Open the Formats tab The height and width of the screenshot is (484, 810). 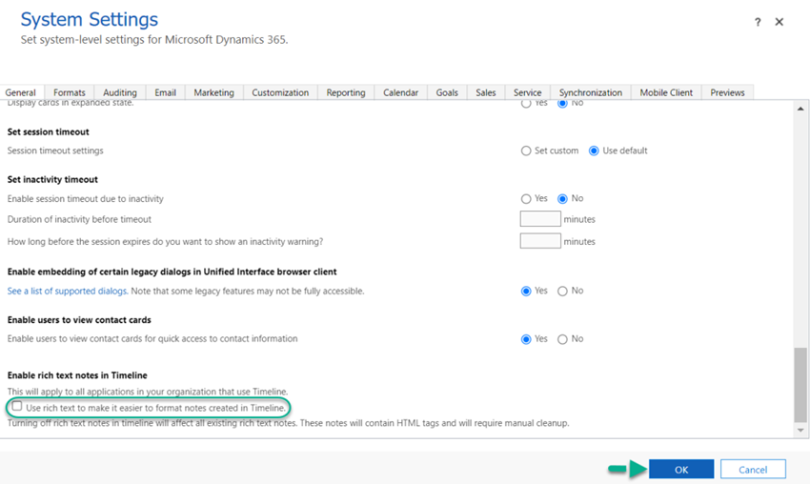point(70,92)
